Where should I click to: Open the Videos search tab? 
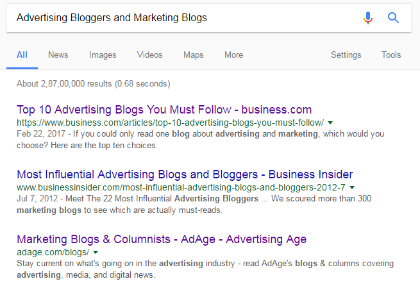tap(150, 55)
